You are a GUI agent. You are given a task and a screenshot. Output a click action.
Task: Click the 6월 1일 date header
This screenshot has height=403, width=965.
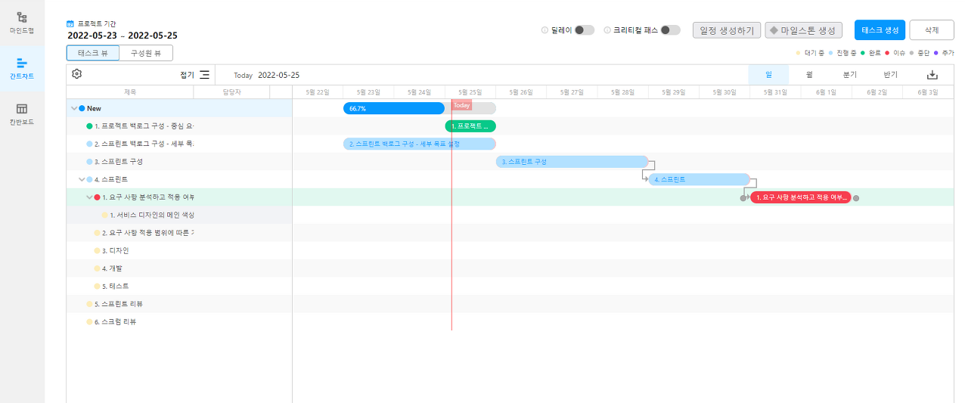click(826, 92)
